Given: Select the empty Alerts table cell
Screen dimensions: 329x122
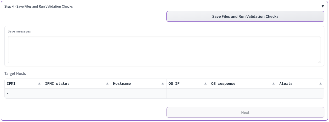Looking at the screenshot, I should click(300, 93).
